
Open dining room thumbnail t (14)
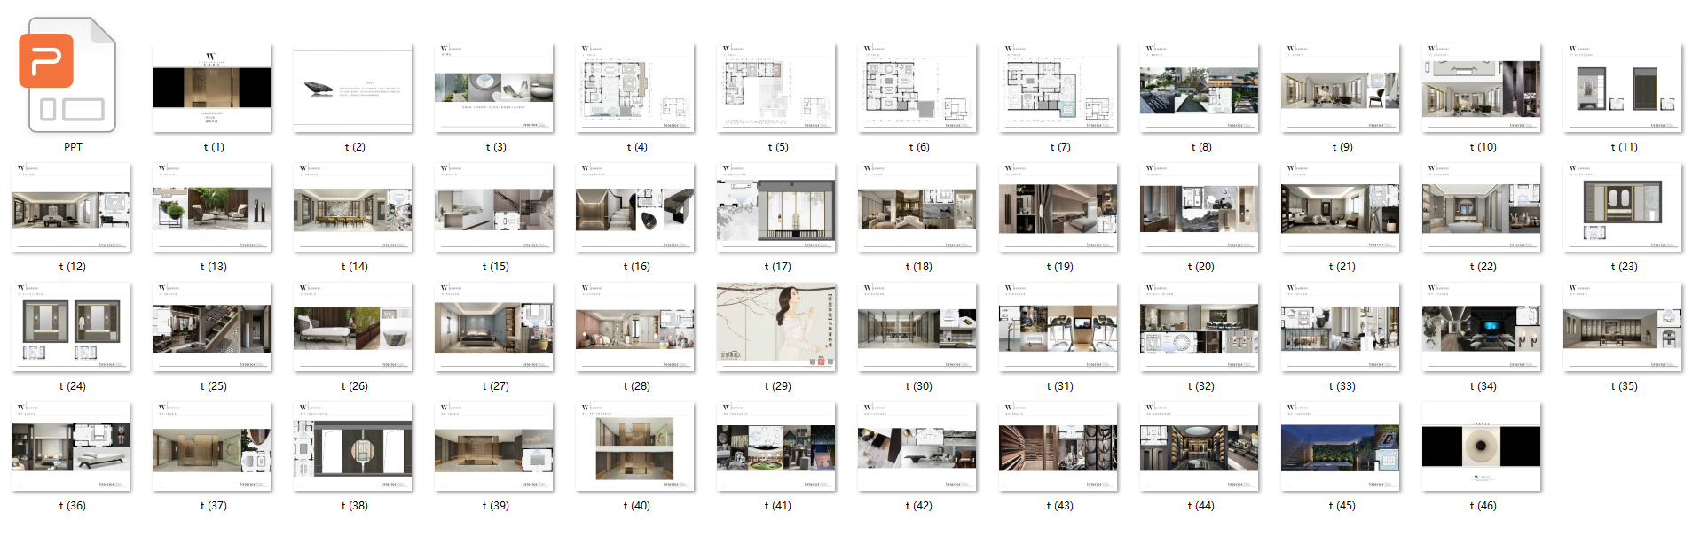pyautogui.click(x=353, y=207)
